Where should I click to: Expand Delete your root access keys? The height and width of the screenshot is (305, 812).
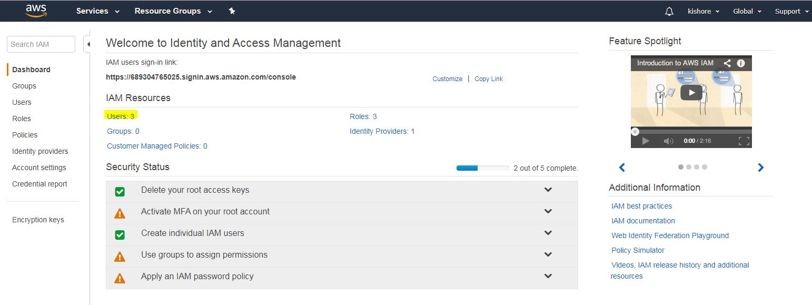(x=548, y=190)
